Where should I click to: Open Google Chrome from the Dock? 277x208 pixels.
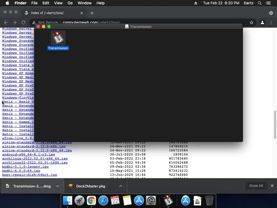(x=91, y=201)
